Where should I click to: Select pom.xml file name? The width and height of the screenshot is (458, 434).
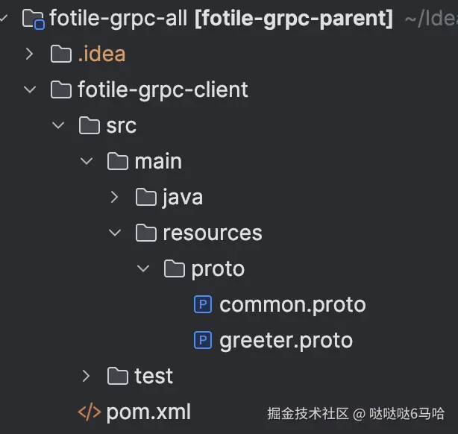pyautogui.click(x=148, y=412)
